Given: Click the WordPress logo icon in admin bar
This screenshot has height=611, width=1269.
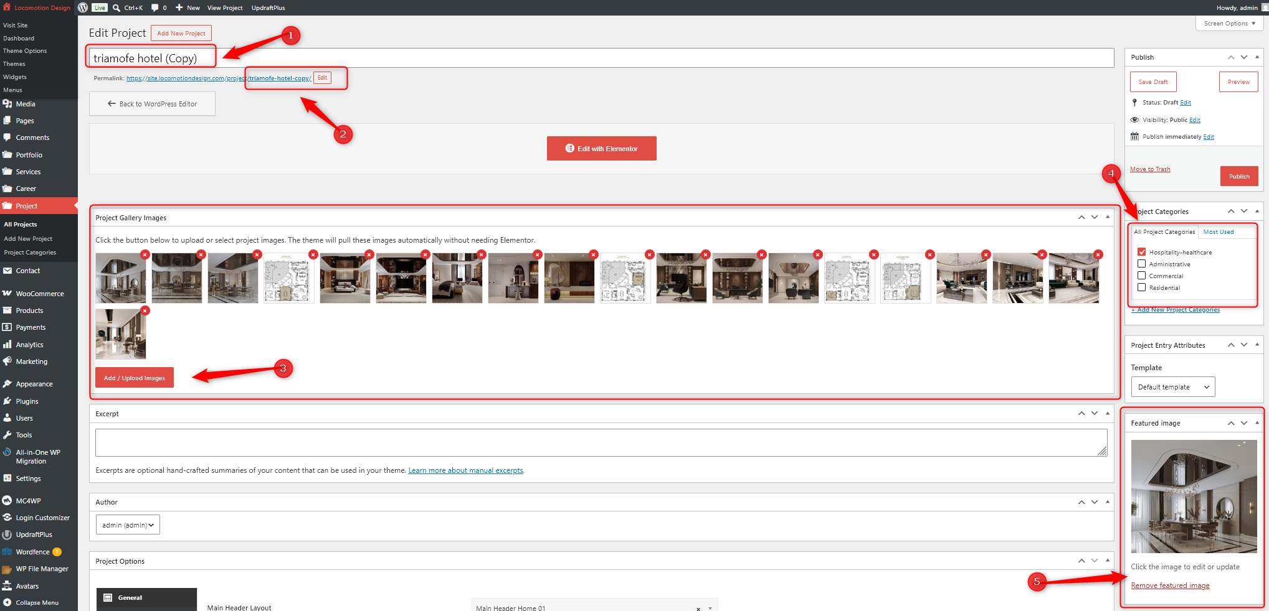Looking at the screenshot, I should click(83, 7).
